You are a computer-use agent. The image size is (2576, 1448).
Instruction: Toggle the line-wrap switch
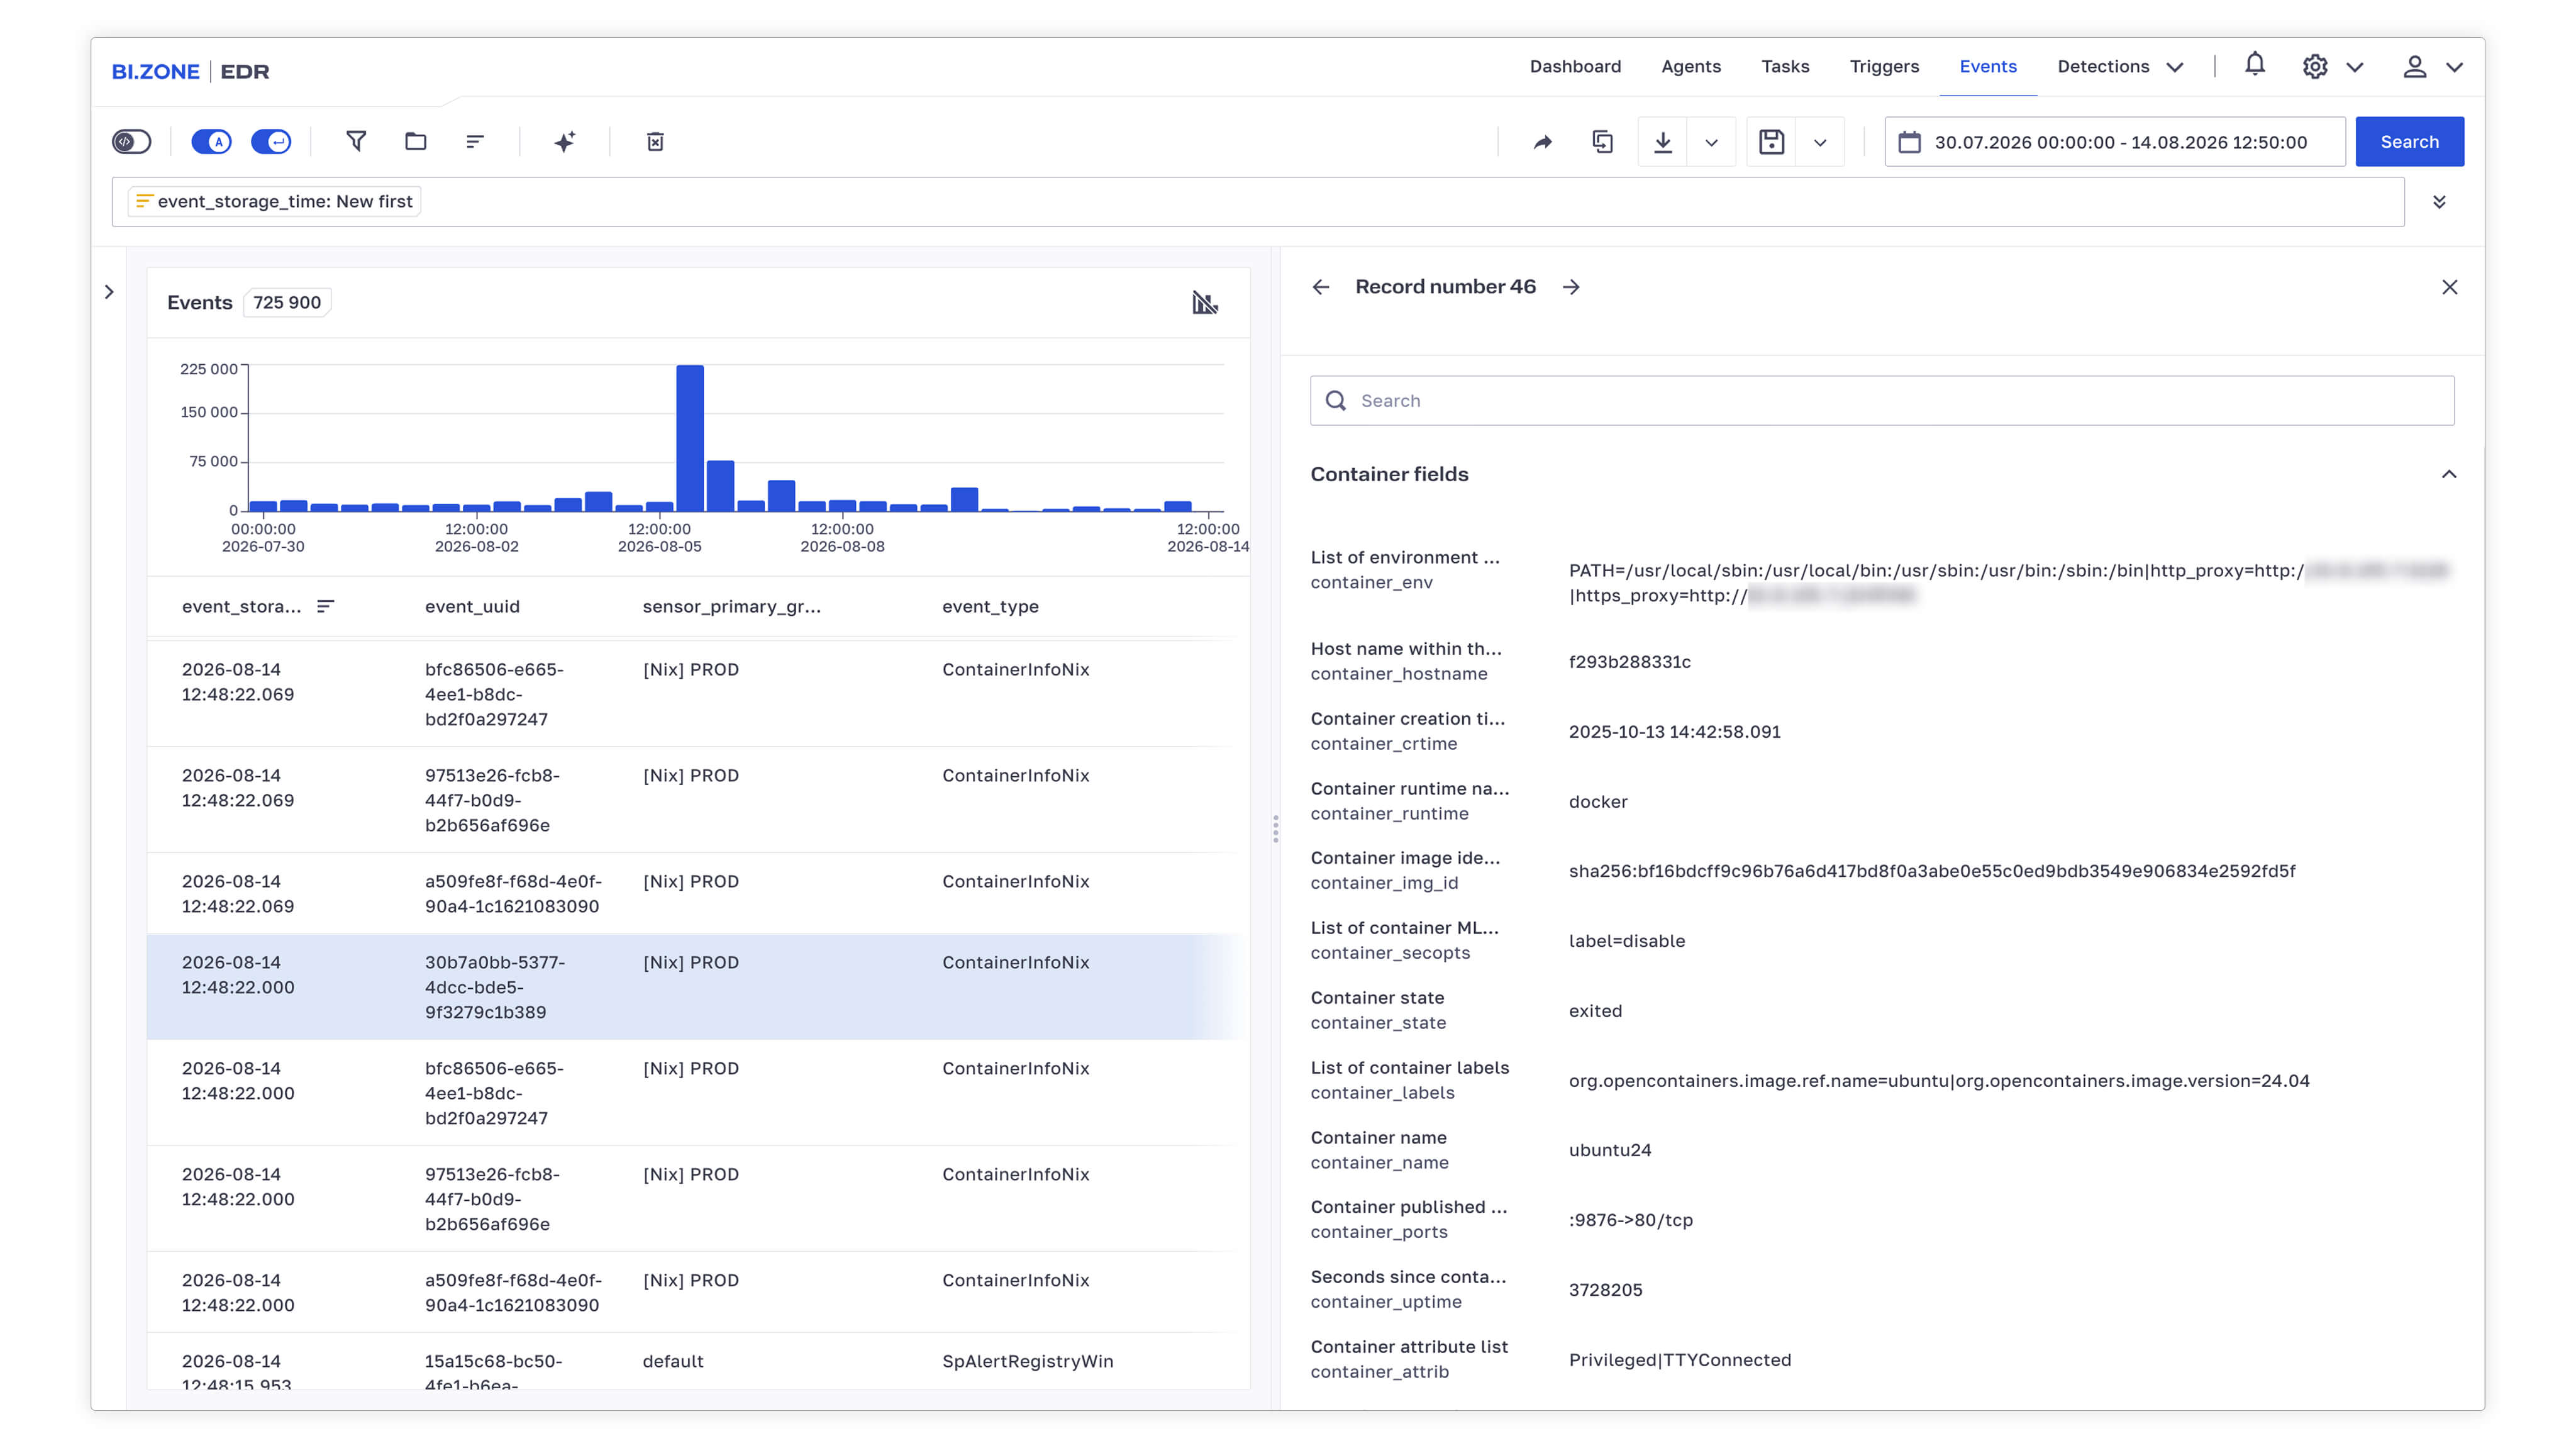coord(271,142)
